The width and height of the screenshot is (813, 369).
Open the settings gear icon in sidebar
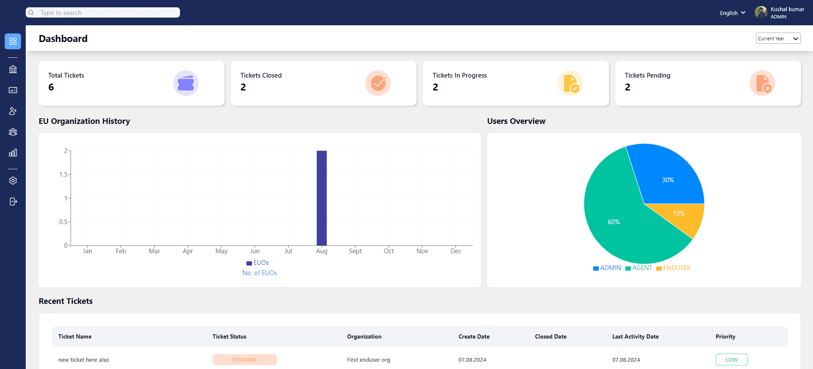click(x=13, y=180)
